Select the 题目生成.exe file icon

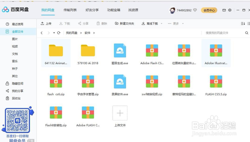tap(120, 50)
